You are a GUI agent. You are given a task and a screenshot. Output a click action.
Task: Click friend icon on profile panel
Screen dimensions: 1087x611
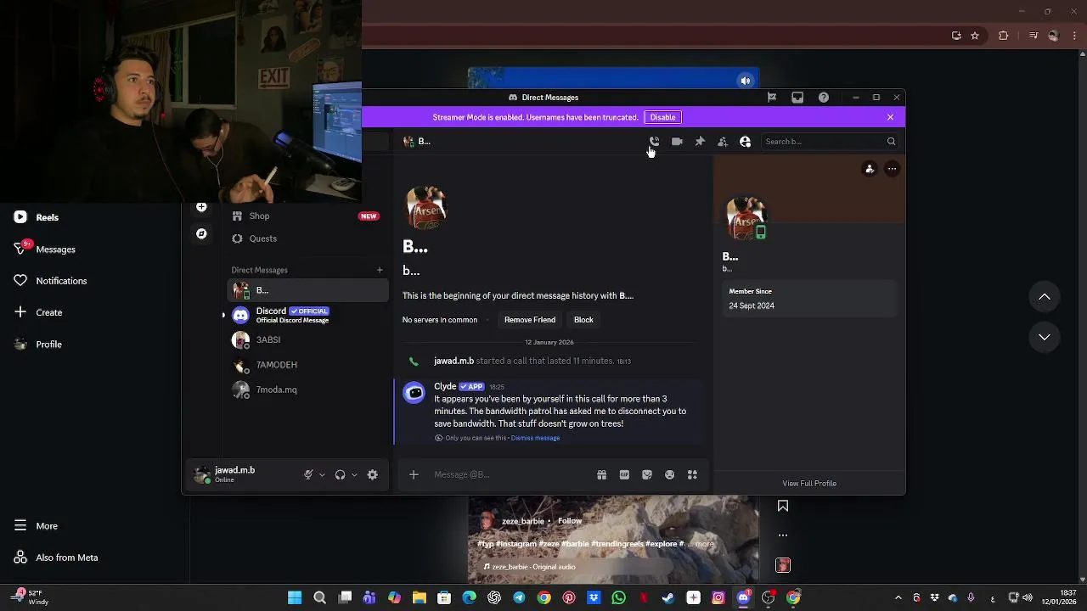[x=870, y=169]
